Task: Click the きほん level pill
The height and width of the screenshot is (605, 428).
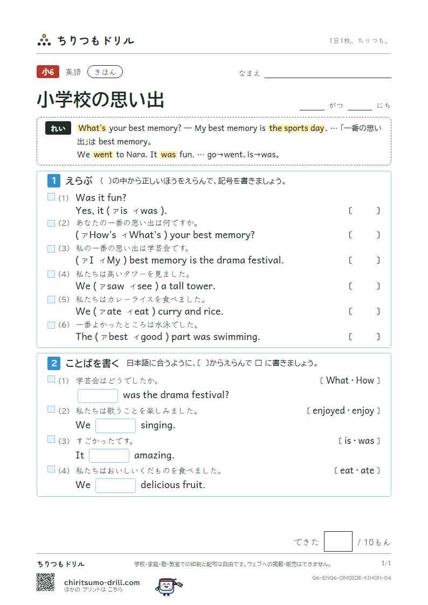Action: [105, 72]
